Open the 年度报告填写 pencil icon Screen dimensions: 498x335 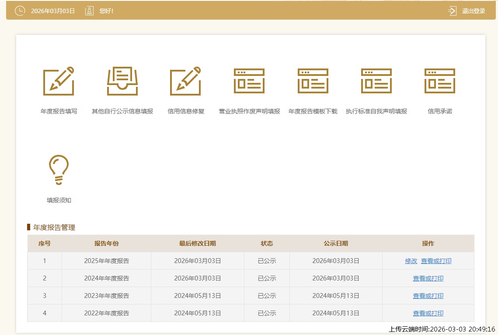pyautogui.click(x=59, y=82)
